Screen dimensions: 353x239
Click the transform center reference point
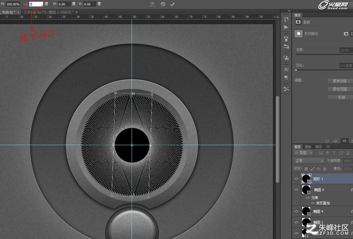click(x=132, y=145)
